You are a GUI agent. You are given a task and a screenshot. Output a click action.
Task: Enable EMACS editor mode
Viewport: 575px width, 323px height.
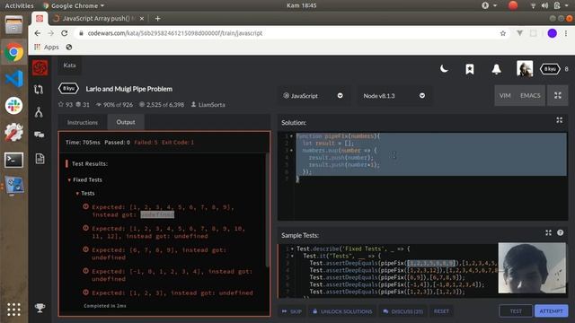(530, 96)
